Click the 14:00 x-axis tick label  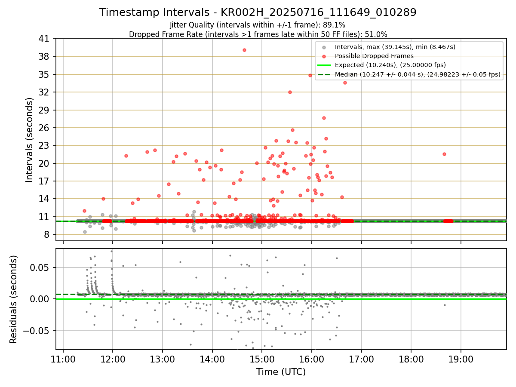[x=212, y=359]
